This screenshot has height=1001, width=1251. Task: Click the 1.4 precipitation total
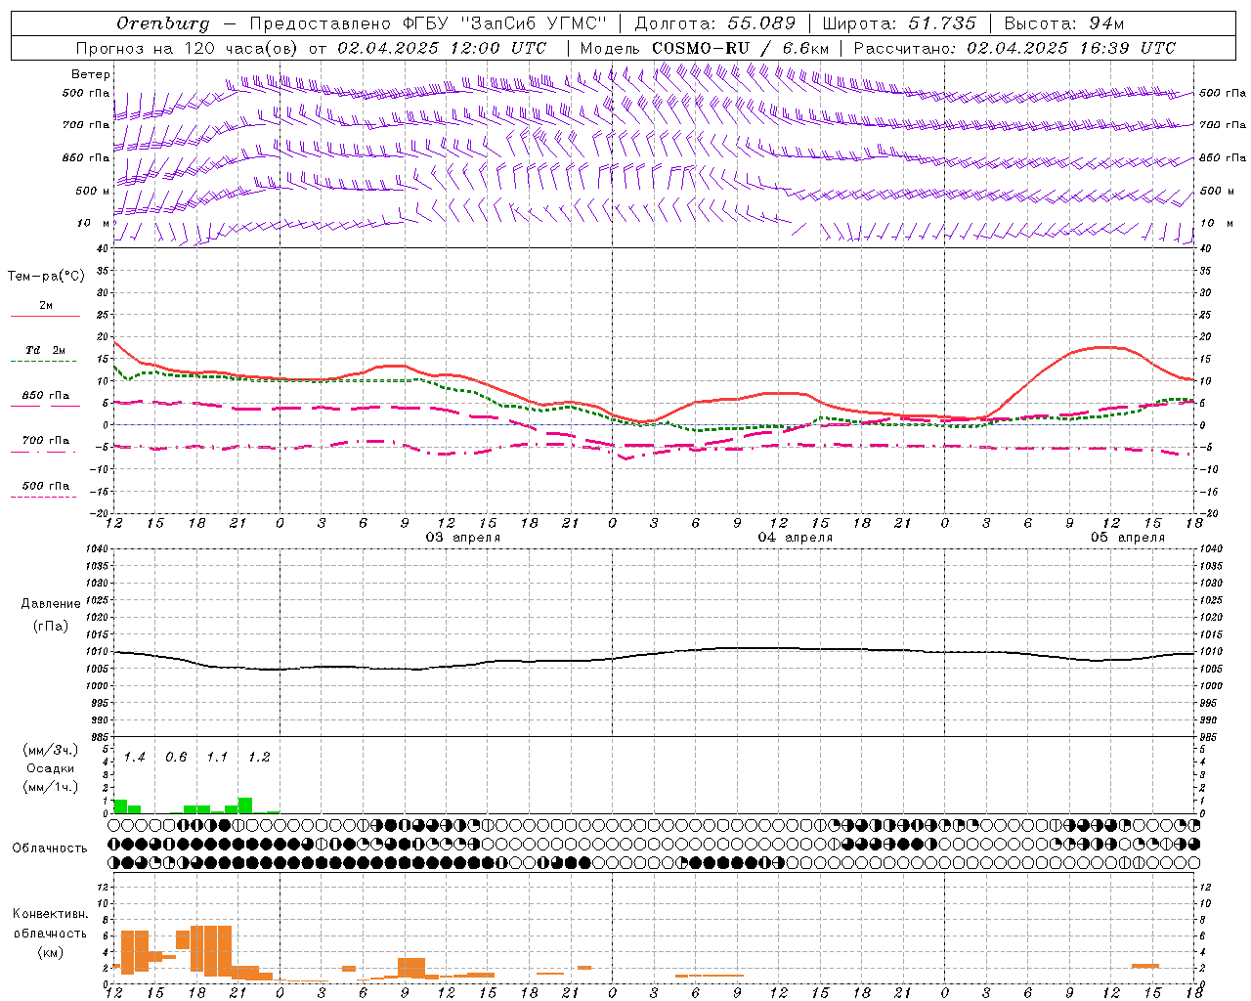click(x=134, y=758)
